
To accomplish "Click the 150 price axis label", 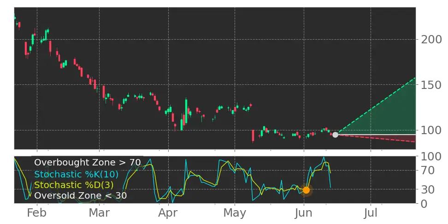I will pyautogui.click(x=431, y=85).
